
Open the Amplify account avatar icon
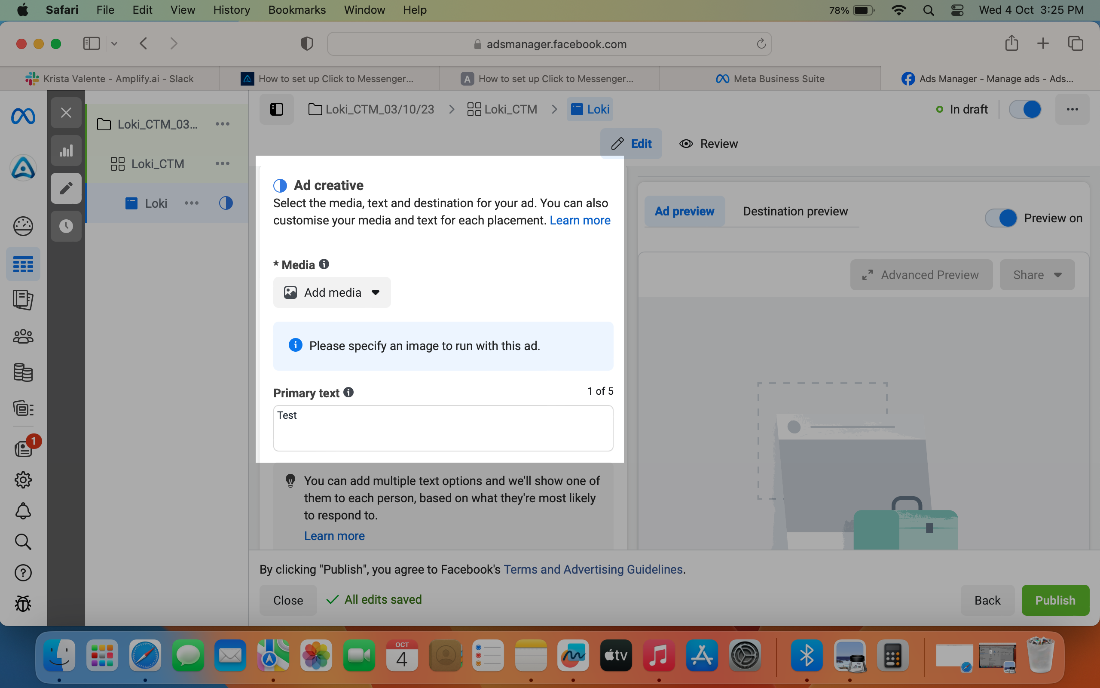[23, 167]
